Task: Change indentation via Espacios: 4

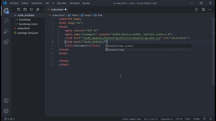Action: (x=166, y=119)
